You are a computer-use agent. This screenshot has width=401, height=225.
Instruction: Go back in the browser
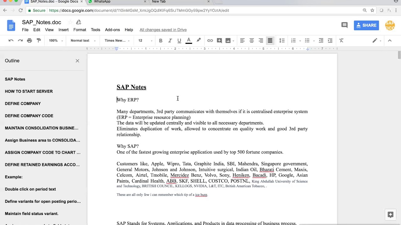coord(5,10)
